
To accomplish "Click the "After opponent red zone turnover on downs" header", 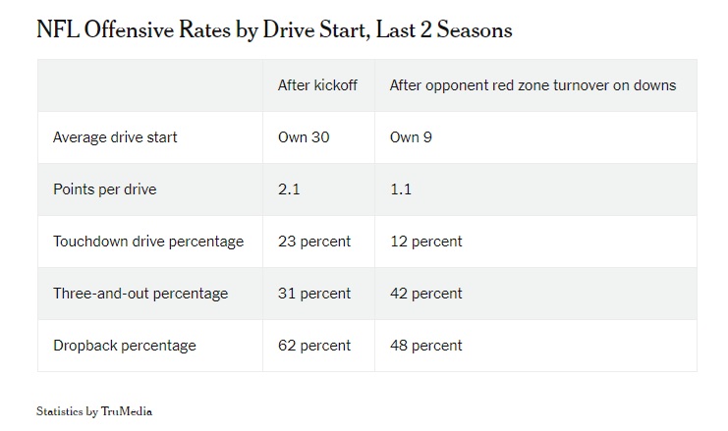I will 532,85.
